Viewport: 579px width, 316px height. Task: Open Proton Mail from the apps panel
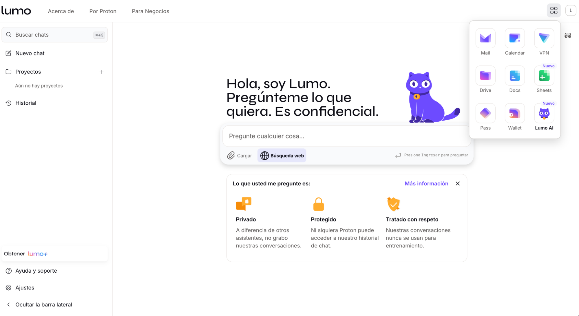coord(485,38)
